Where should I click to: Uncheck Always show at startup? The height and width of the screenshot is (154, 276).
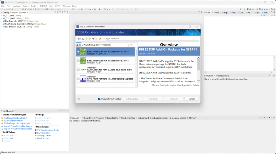(99, 99)
